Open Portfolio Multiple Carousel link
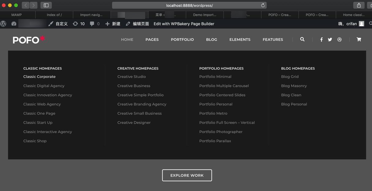Screen dimensions: 372x191 pos(224,86)
